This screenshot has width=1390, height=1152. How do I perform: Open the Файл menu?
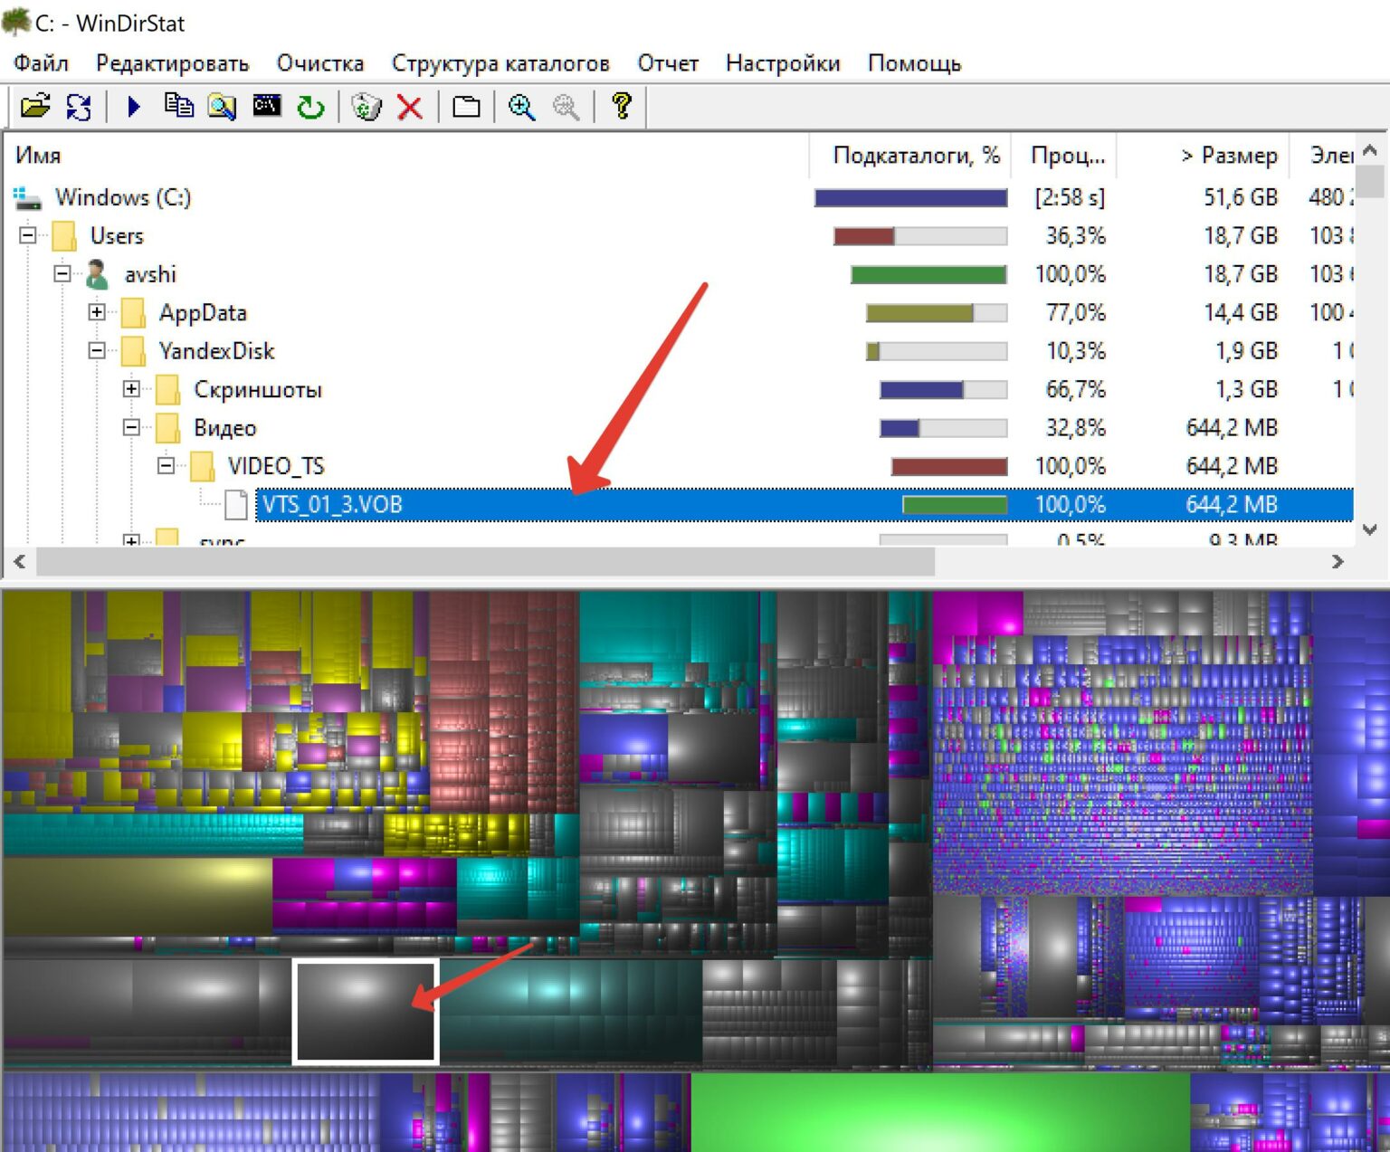[x=41, y=63]
